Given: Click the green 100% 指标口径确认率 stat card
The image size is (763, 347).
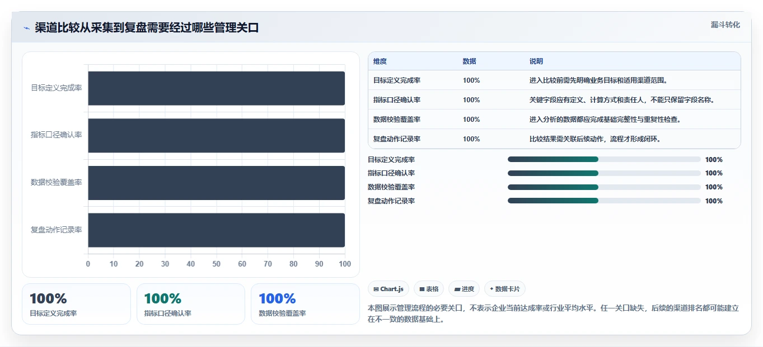Looking at the screenshot, I should tap(191, 304).
